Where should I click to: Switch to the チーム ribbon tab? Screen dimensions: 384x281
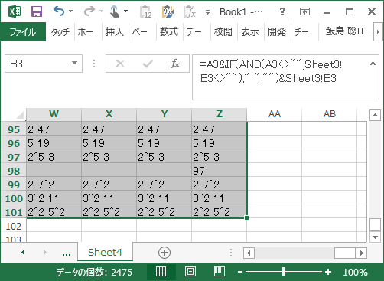pos(301,32)
